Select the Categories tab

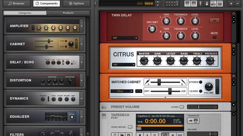pos(25,13)
